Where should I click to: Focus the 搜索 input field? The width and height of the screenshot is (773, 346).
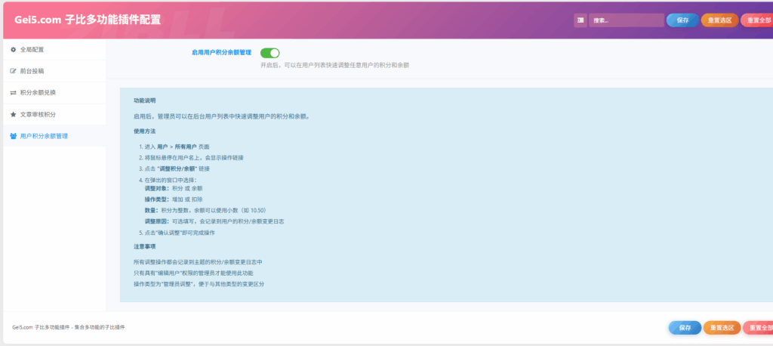(x=627, y=20)
